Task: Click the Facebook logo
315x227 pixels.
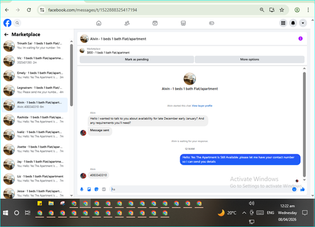Action: pyautogui.click(x=8, y=23)
